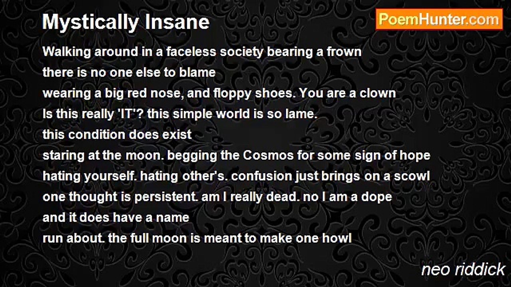The width and height of the screenshot is (511, 287).
Task: Click the poem title 'Mystically Insane'
Action: point(126,22)
